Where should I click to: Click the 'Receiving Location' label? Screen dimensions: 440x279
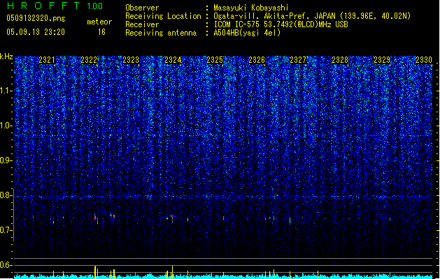coord(163,16)
